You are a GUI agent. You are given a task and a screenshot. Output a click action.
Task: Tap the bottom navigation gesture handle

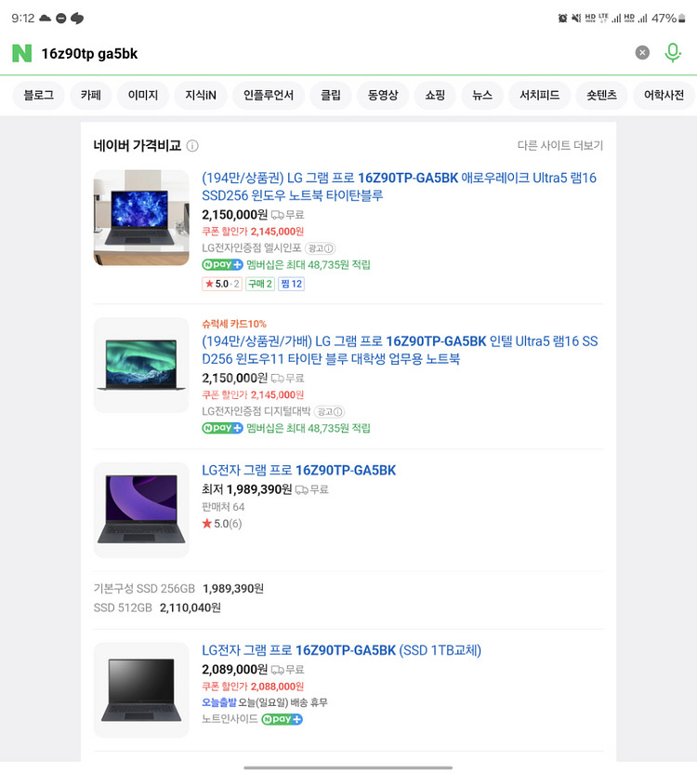tap(348, 767)
